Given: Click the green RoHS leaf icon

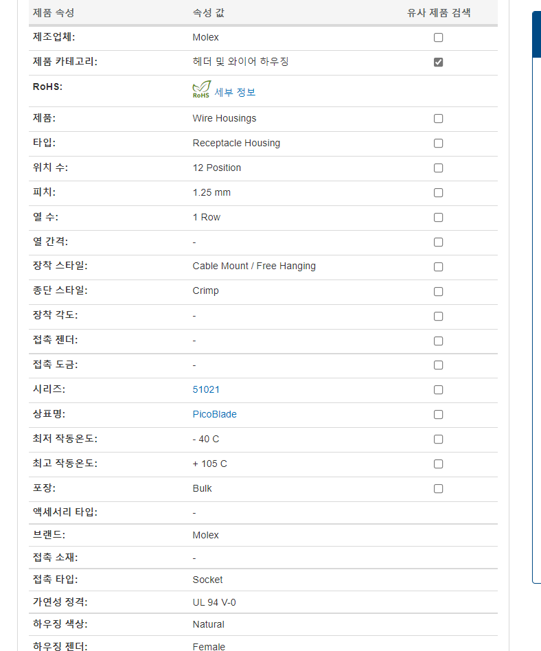Looking at the screenshot, I should coord(201,90).
